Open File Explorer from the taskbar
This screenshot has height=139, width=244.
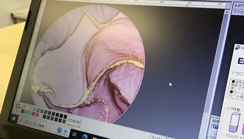95,137
